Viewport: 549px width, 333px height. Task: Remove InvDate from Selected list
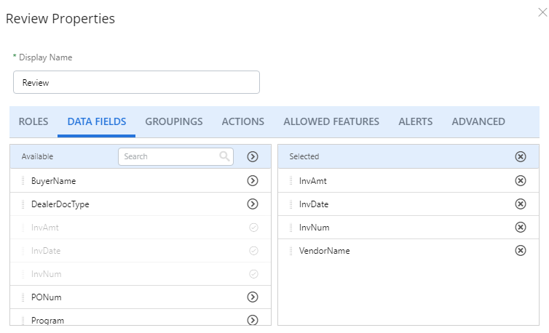521,204
